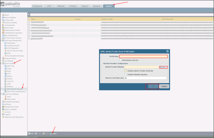Open Multi Factor Authentication profile

click(x=16, y=92)
